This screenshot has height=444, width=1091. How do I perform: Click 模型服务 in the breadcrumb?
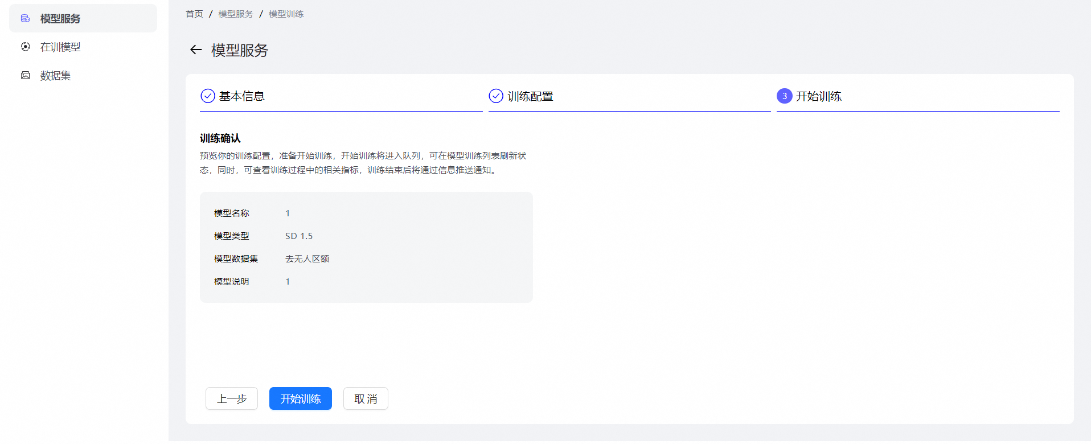[236, 14]
